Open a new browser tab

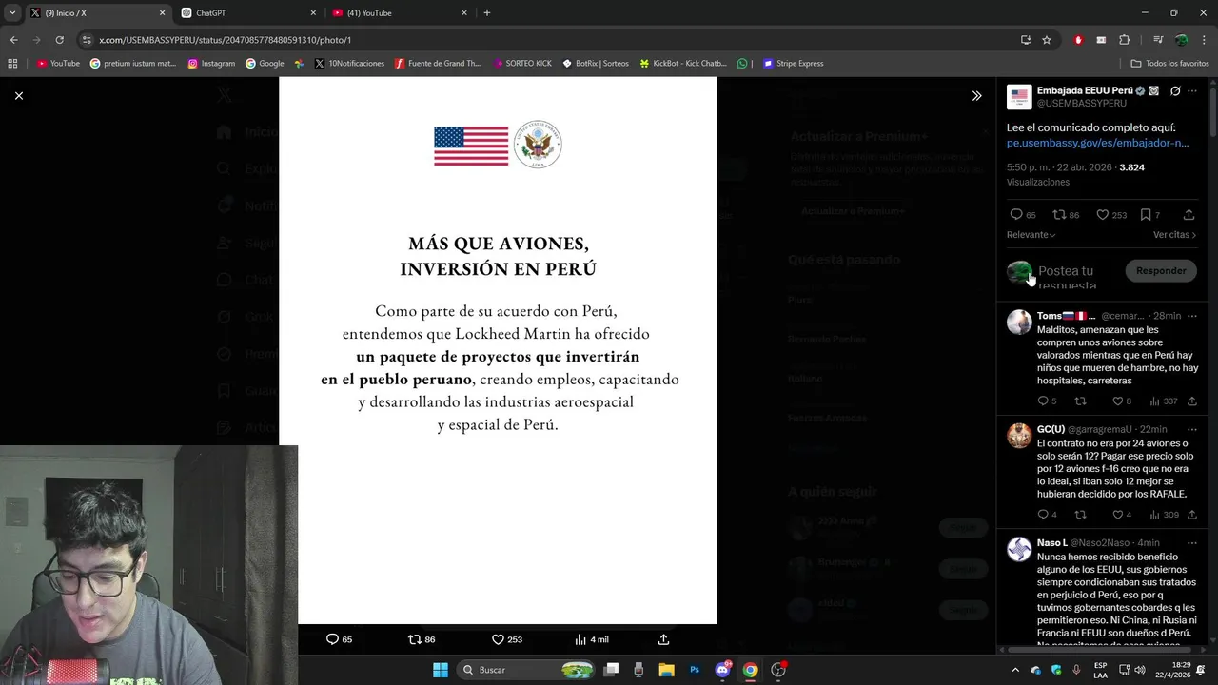coord(487,13)
